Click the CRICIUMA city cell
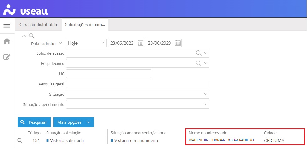Image resolution: width=307 pixels, height=152 pixels. pyautogui.click(x=283, y=140)
